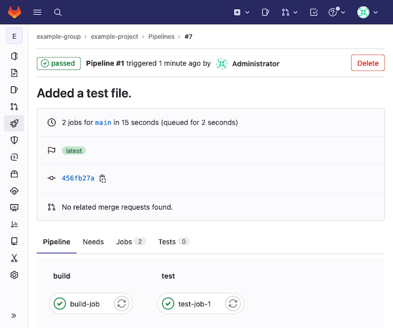Viewport: 393px width, 328px height.
Task: Click the GitLab logo home icon
Action: click(x=14, y=12)
